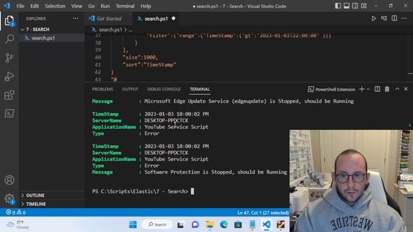413x232 pixels.
Task: Open the Terminal menu
Action: click(125, 6)
